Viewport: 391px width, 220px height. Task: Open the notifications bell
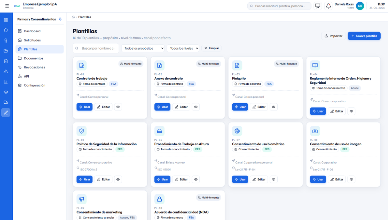tap(328, 6)
